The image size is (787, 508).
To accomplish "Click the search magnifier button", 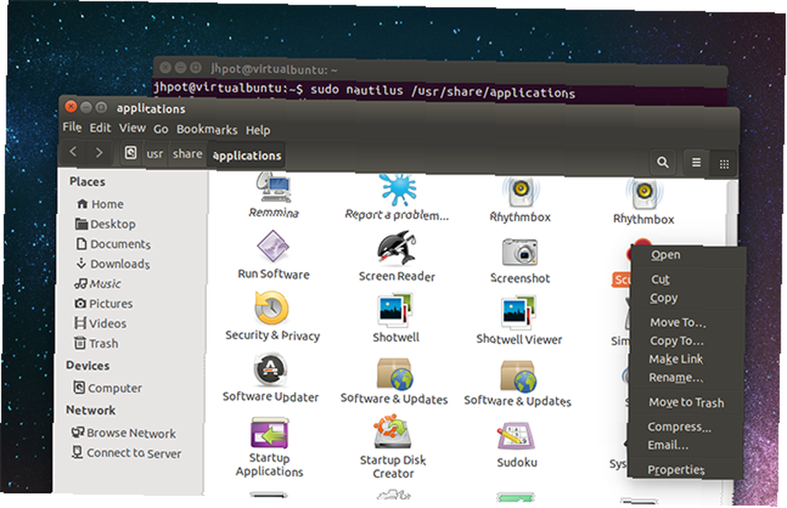I will tap(663, 163).
